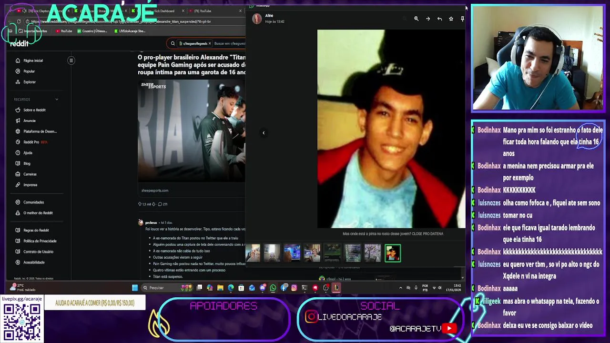Collapse the Reddit sidebar with the menu icon
The image size is (610, 343).
(x=71, y=60)
